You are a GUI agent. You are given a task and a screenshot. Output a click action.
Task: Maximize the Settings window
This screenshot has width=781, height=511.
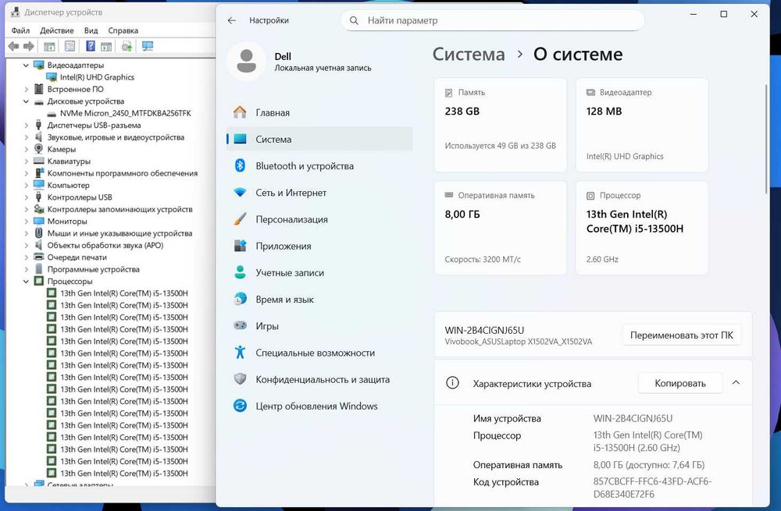tap(724, 14)
